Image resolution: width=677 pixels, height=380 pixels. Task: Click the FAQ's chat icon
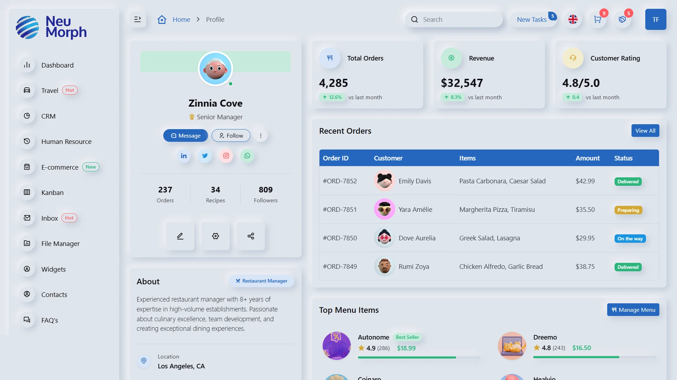tap(27, 320)
